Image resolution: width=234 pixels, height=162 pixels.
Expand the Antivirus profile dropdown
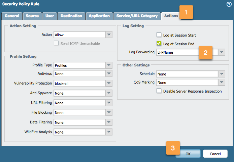click(x=108, y=74)
